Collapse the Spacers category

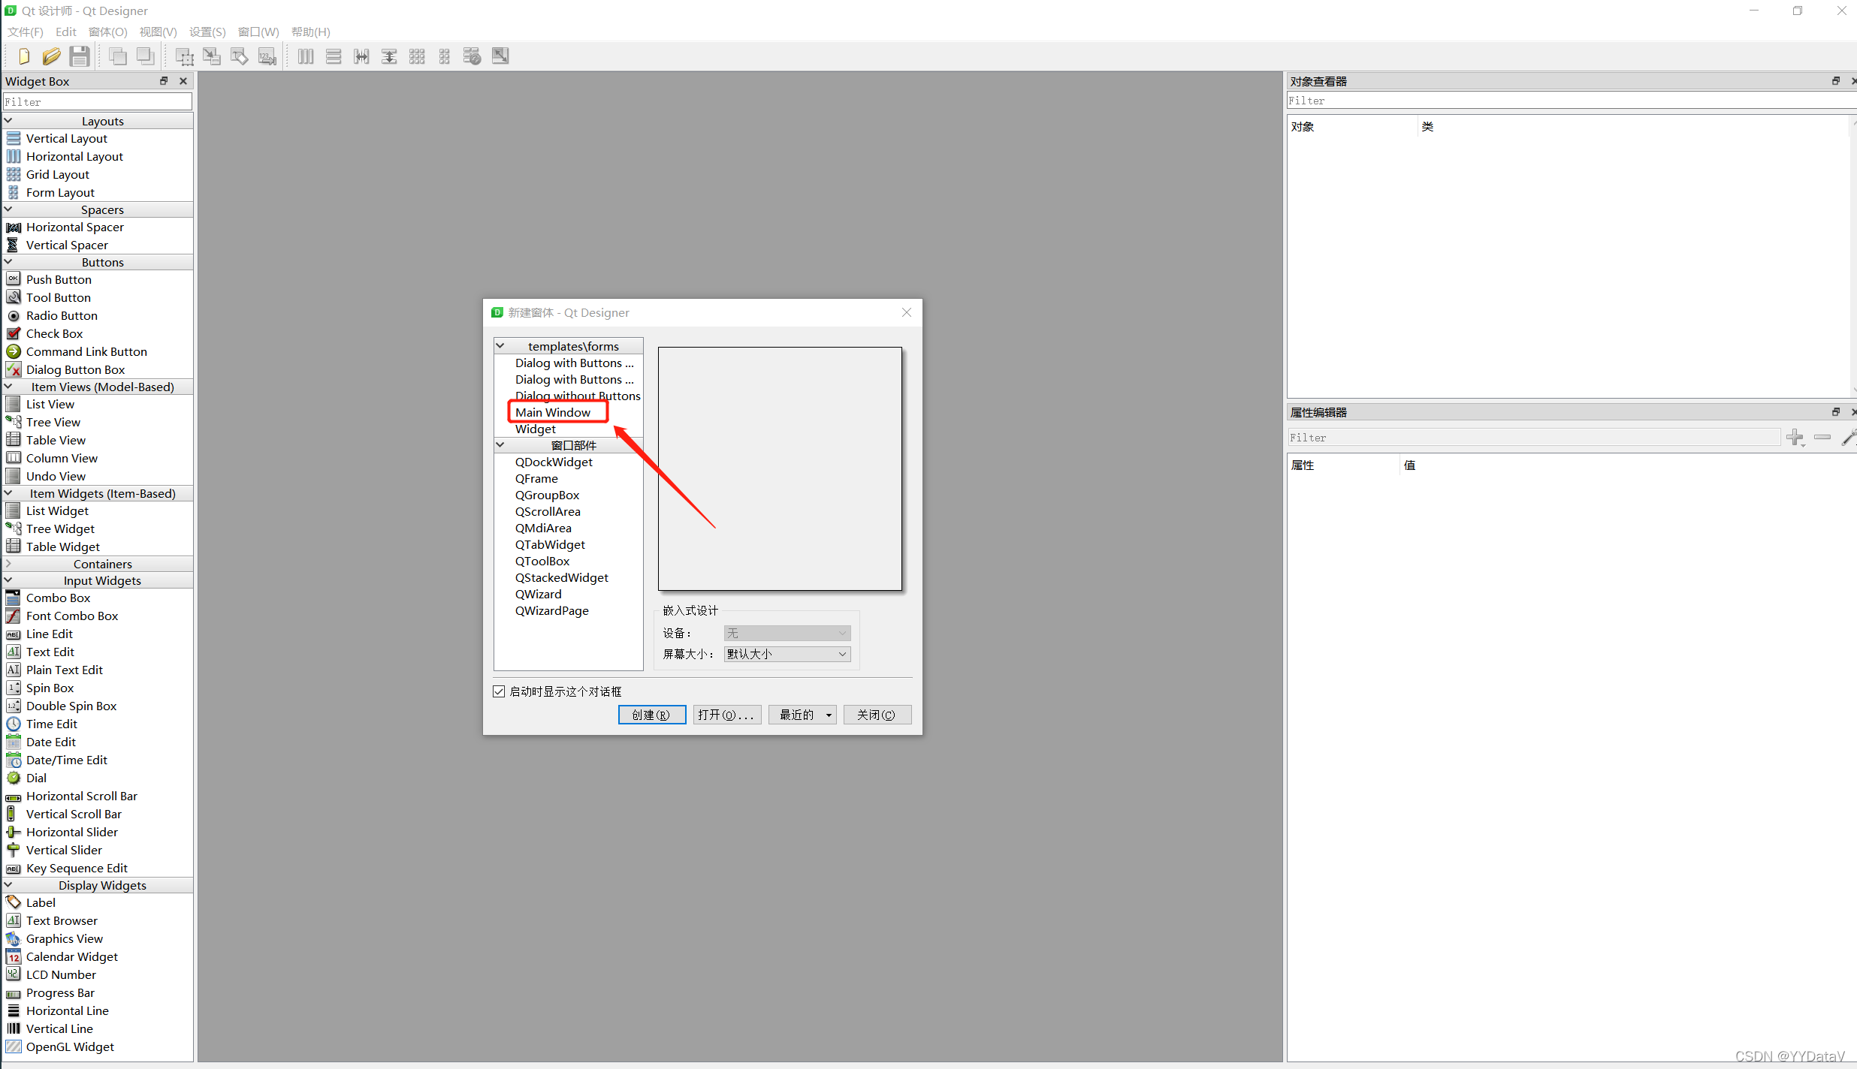coord(8,209)
